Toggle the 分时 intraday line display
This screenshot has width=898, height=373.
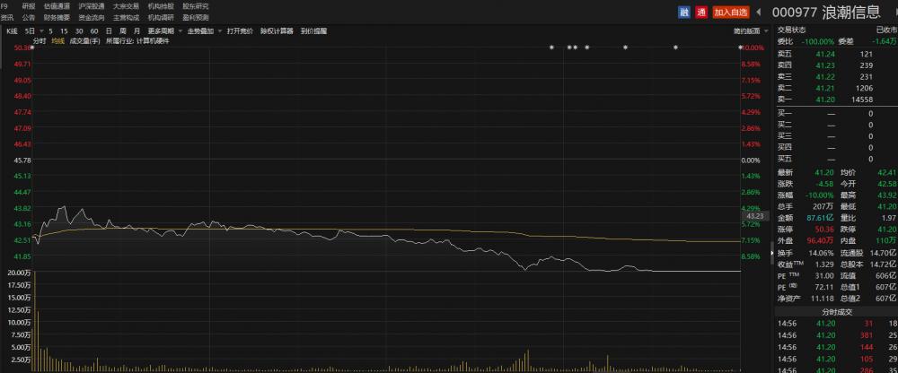click(39, 40)
